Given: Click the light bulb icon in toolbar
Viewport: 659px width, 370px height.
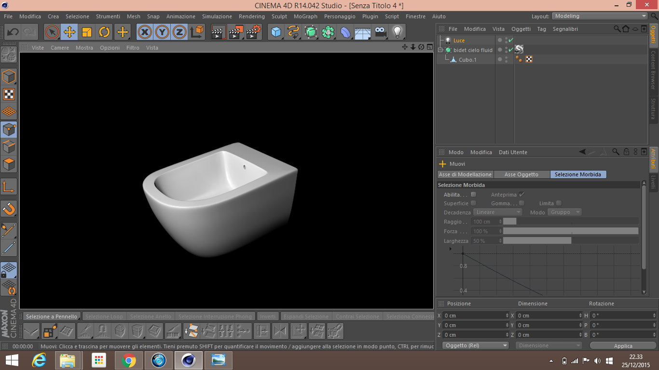Looking at the screenshot, I should click(397, 32).
